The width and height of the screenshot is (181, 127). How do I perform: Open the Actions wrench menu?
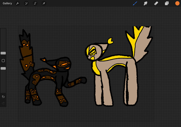pyautogui.click(x=18, y=3)
